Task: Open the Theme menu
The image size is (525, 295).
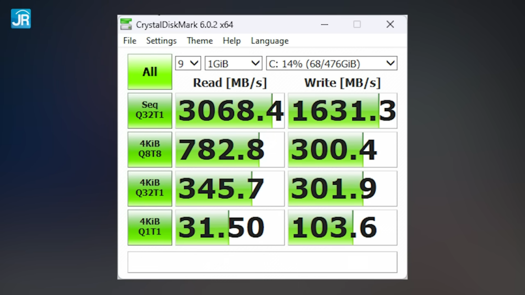Action: click(199, 41)
